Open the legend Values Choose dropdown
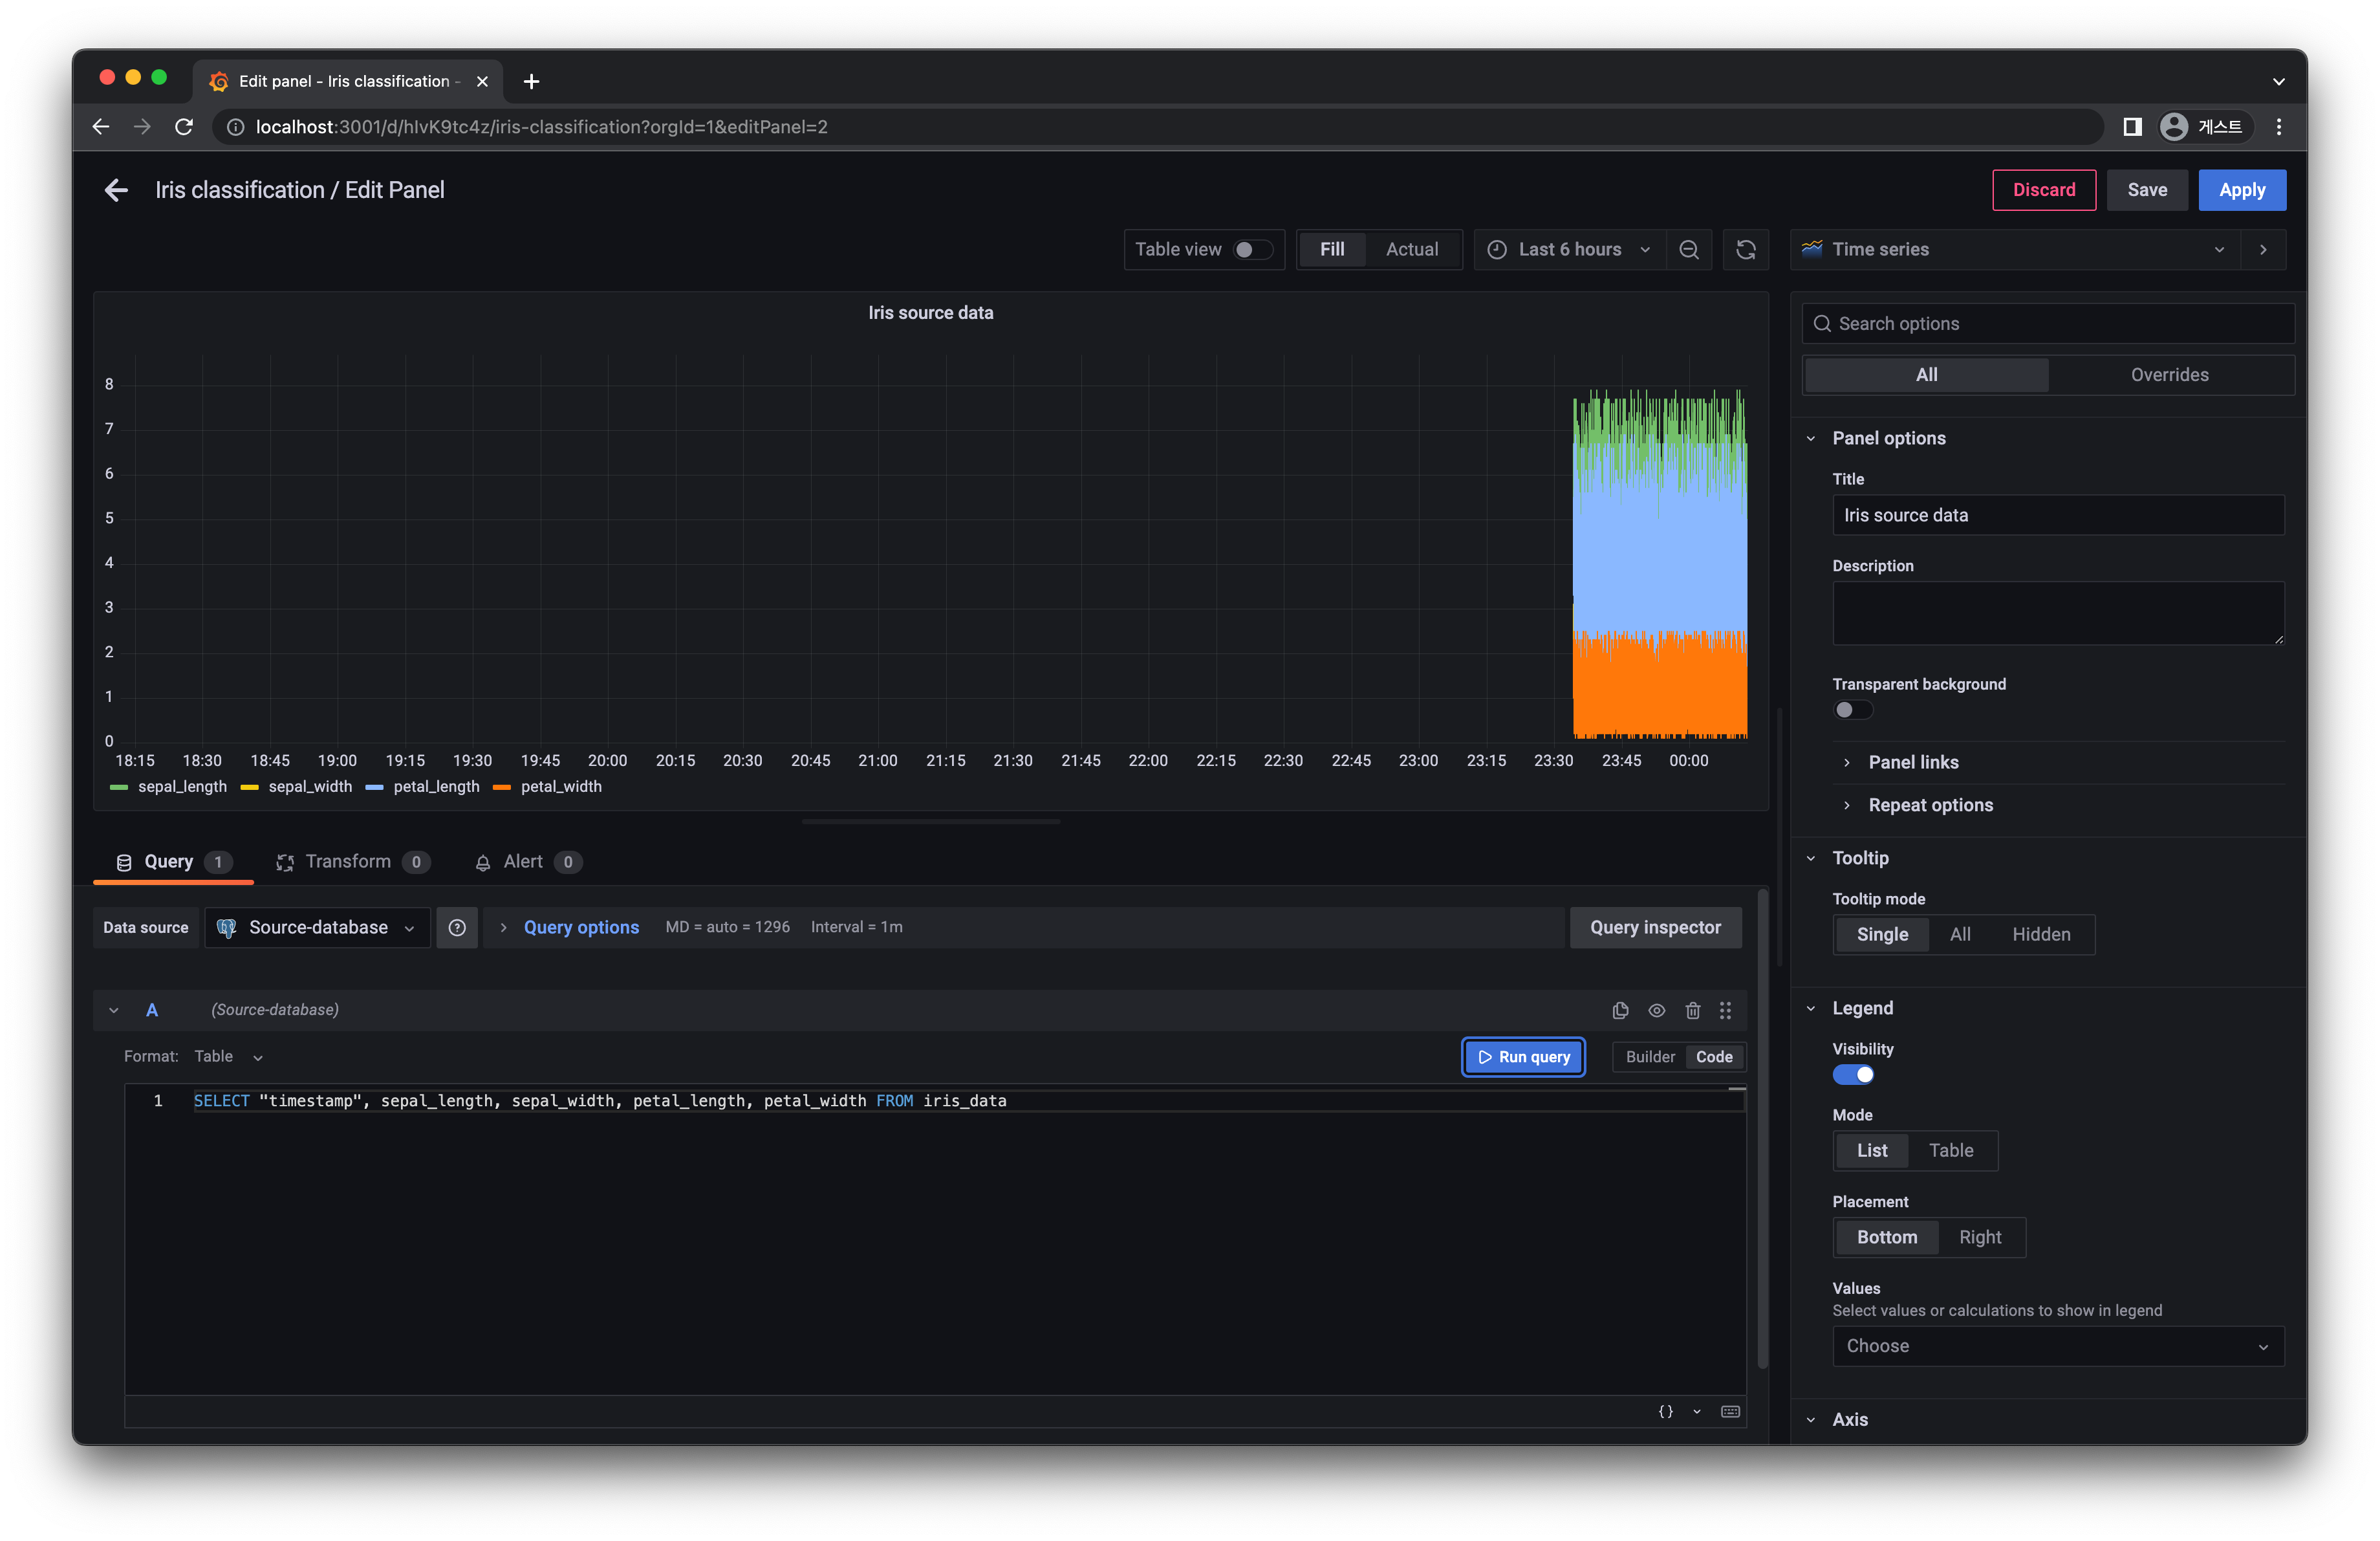This screenshot has height=1541, width=2380. coord(2057,1347)
